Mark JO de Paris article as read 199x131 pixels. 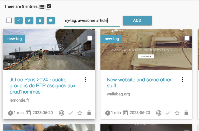pyautogui.click(x=71, y=113)
